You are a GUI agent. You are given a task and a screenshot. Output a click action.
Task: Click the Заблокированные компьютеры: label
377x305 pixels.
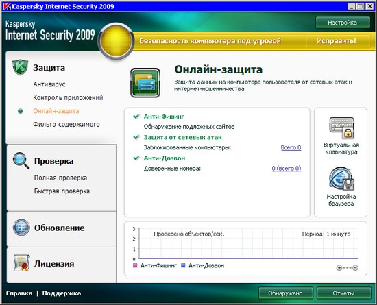tap(188, 147)
